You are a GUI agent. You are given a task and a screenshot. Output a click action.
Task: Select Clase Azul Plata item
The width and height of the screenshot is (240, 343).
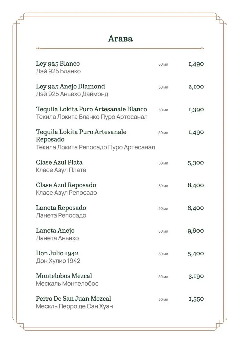59,162
